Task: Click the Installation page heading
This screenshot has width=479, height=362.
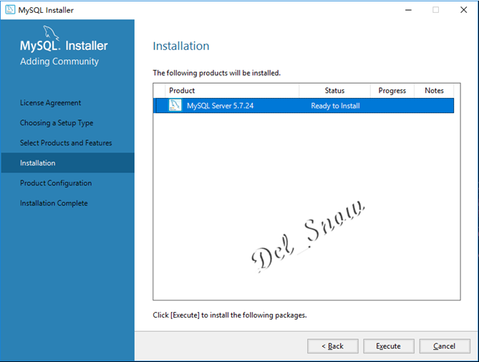Action: [181, 46]
